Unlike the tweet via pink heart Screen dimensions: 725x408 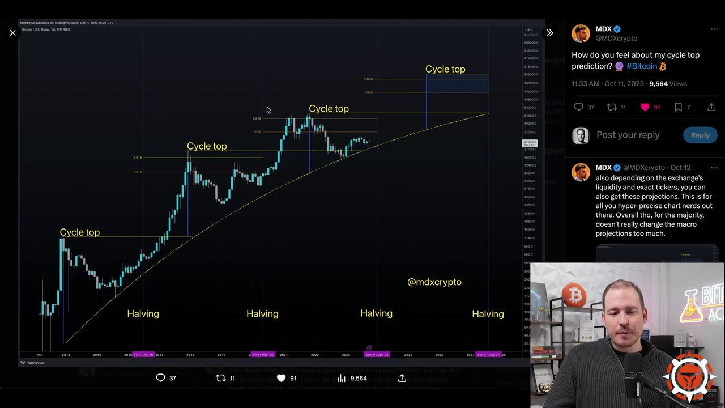click(645, 107)
